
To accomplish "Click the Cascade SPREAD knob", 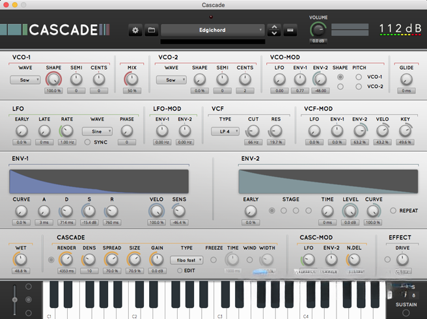I will (x=111, y=260).
